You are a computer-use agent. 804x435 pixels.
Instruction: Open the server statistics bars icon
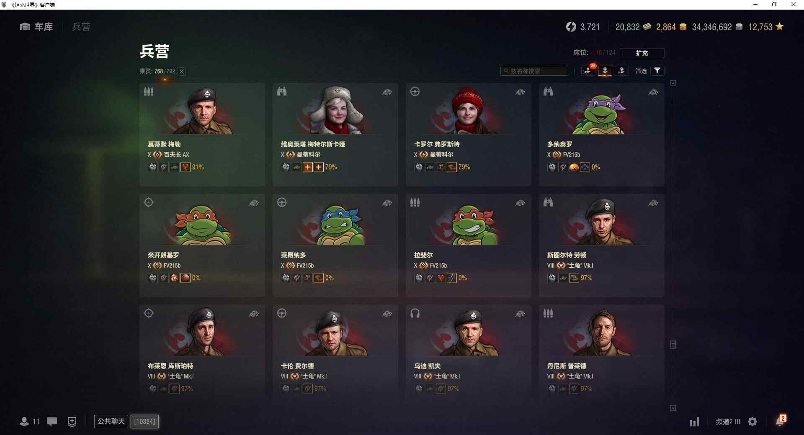click(x=694, y=422)
